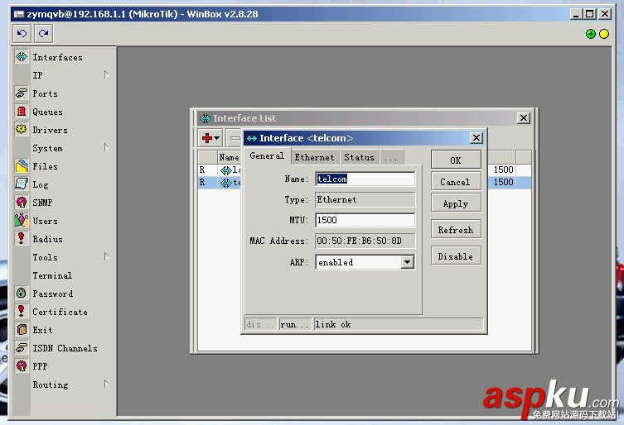Click the Disable button
Image resolution: width=624 pixels, height=425 pixels.
[x=456, y=255]
